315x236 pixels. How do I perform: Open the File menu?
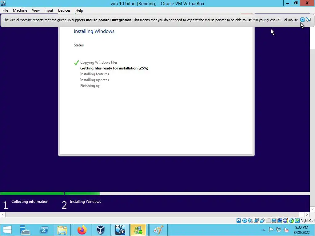pyautogui.click(x=5, y=10)
